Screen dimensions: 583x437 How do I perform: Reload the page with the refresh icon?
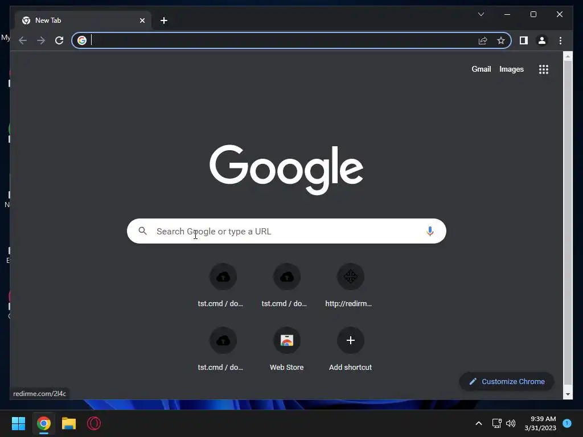pyautogui.click(x=59, y=40)
